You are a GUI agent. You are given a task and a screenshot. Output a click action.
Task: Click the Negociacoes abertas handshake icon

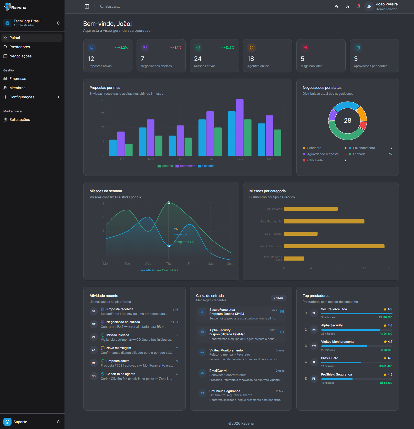tap(145, 48)
